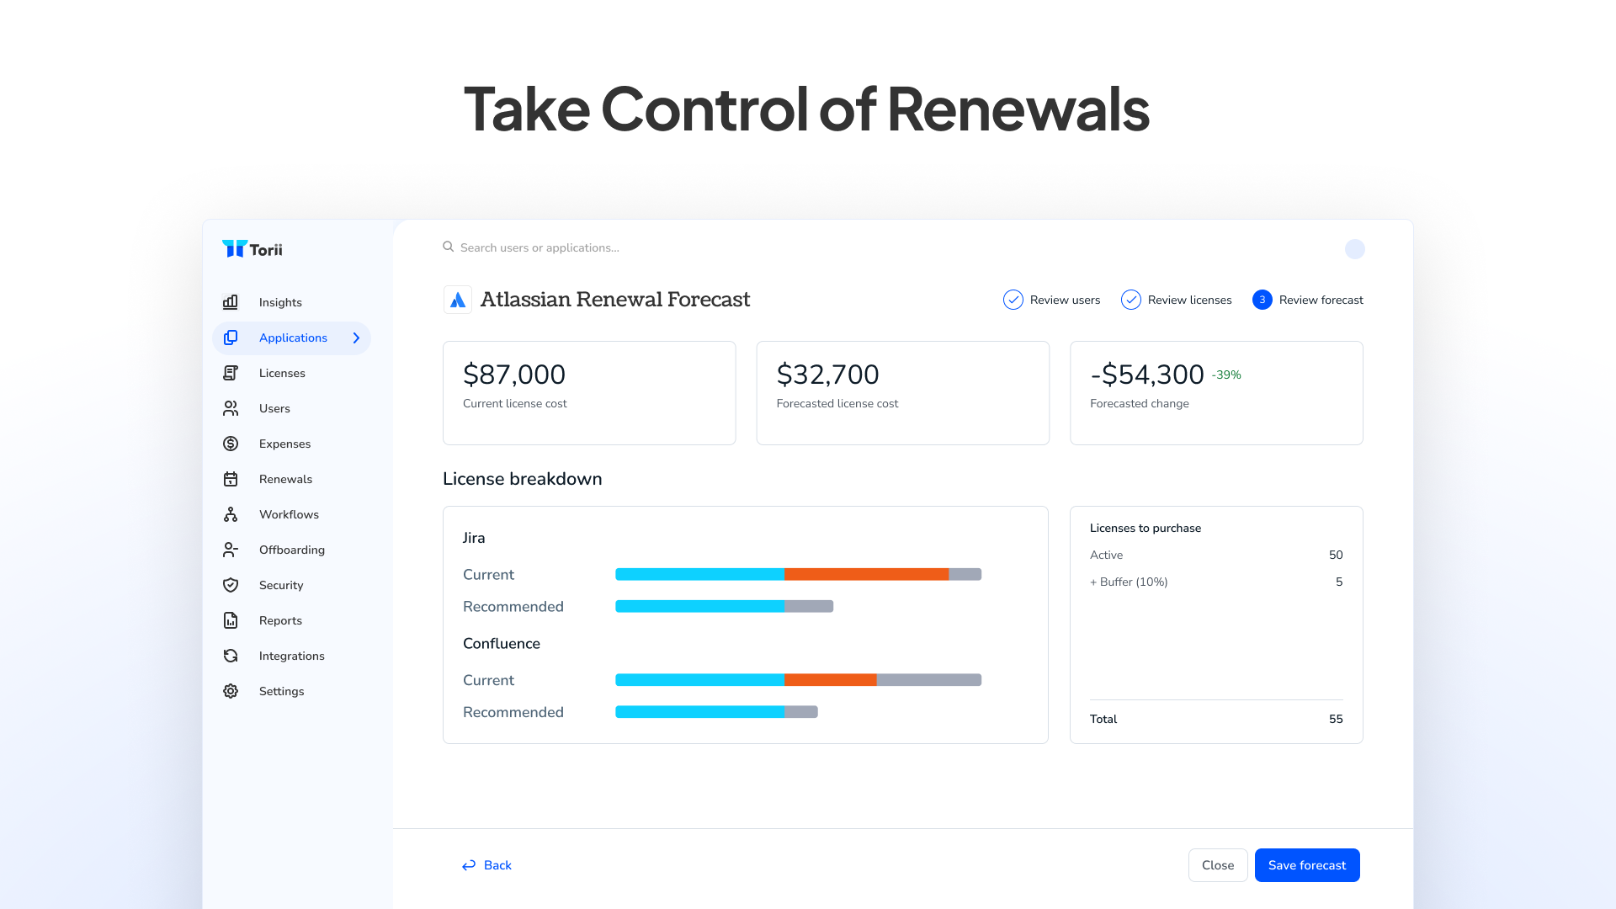Open Licenses via its sidebar icon
The image size is (1616, 909).
[231, 373]
